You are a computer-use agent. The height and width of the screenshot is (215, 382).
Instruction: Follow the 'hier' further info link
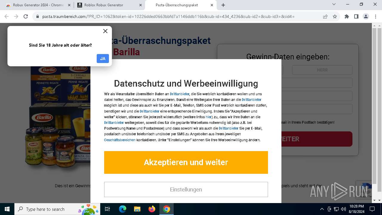208,117
